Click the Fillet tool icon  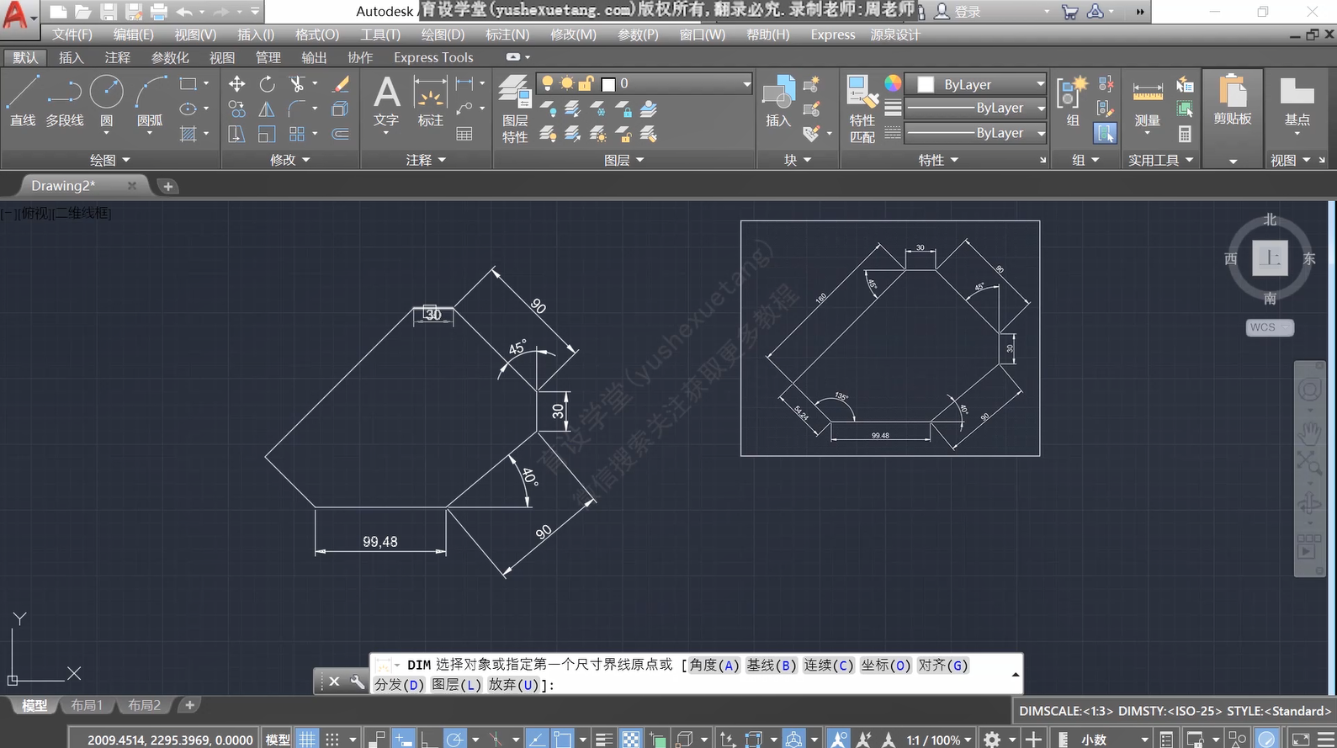[296, 109]
